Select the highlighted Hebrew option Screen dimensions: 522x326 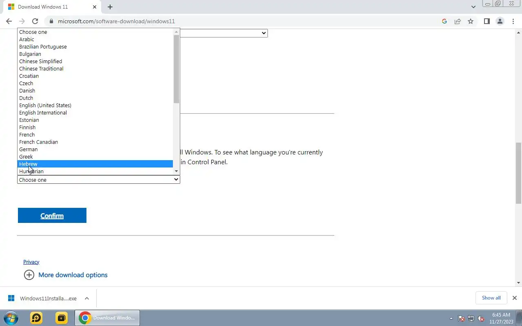[95, 164]
